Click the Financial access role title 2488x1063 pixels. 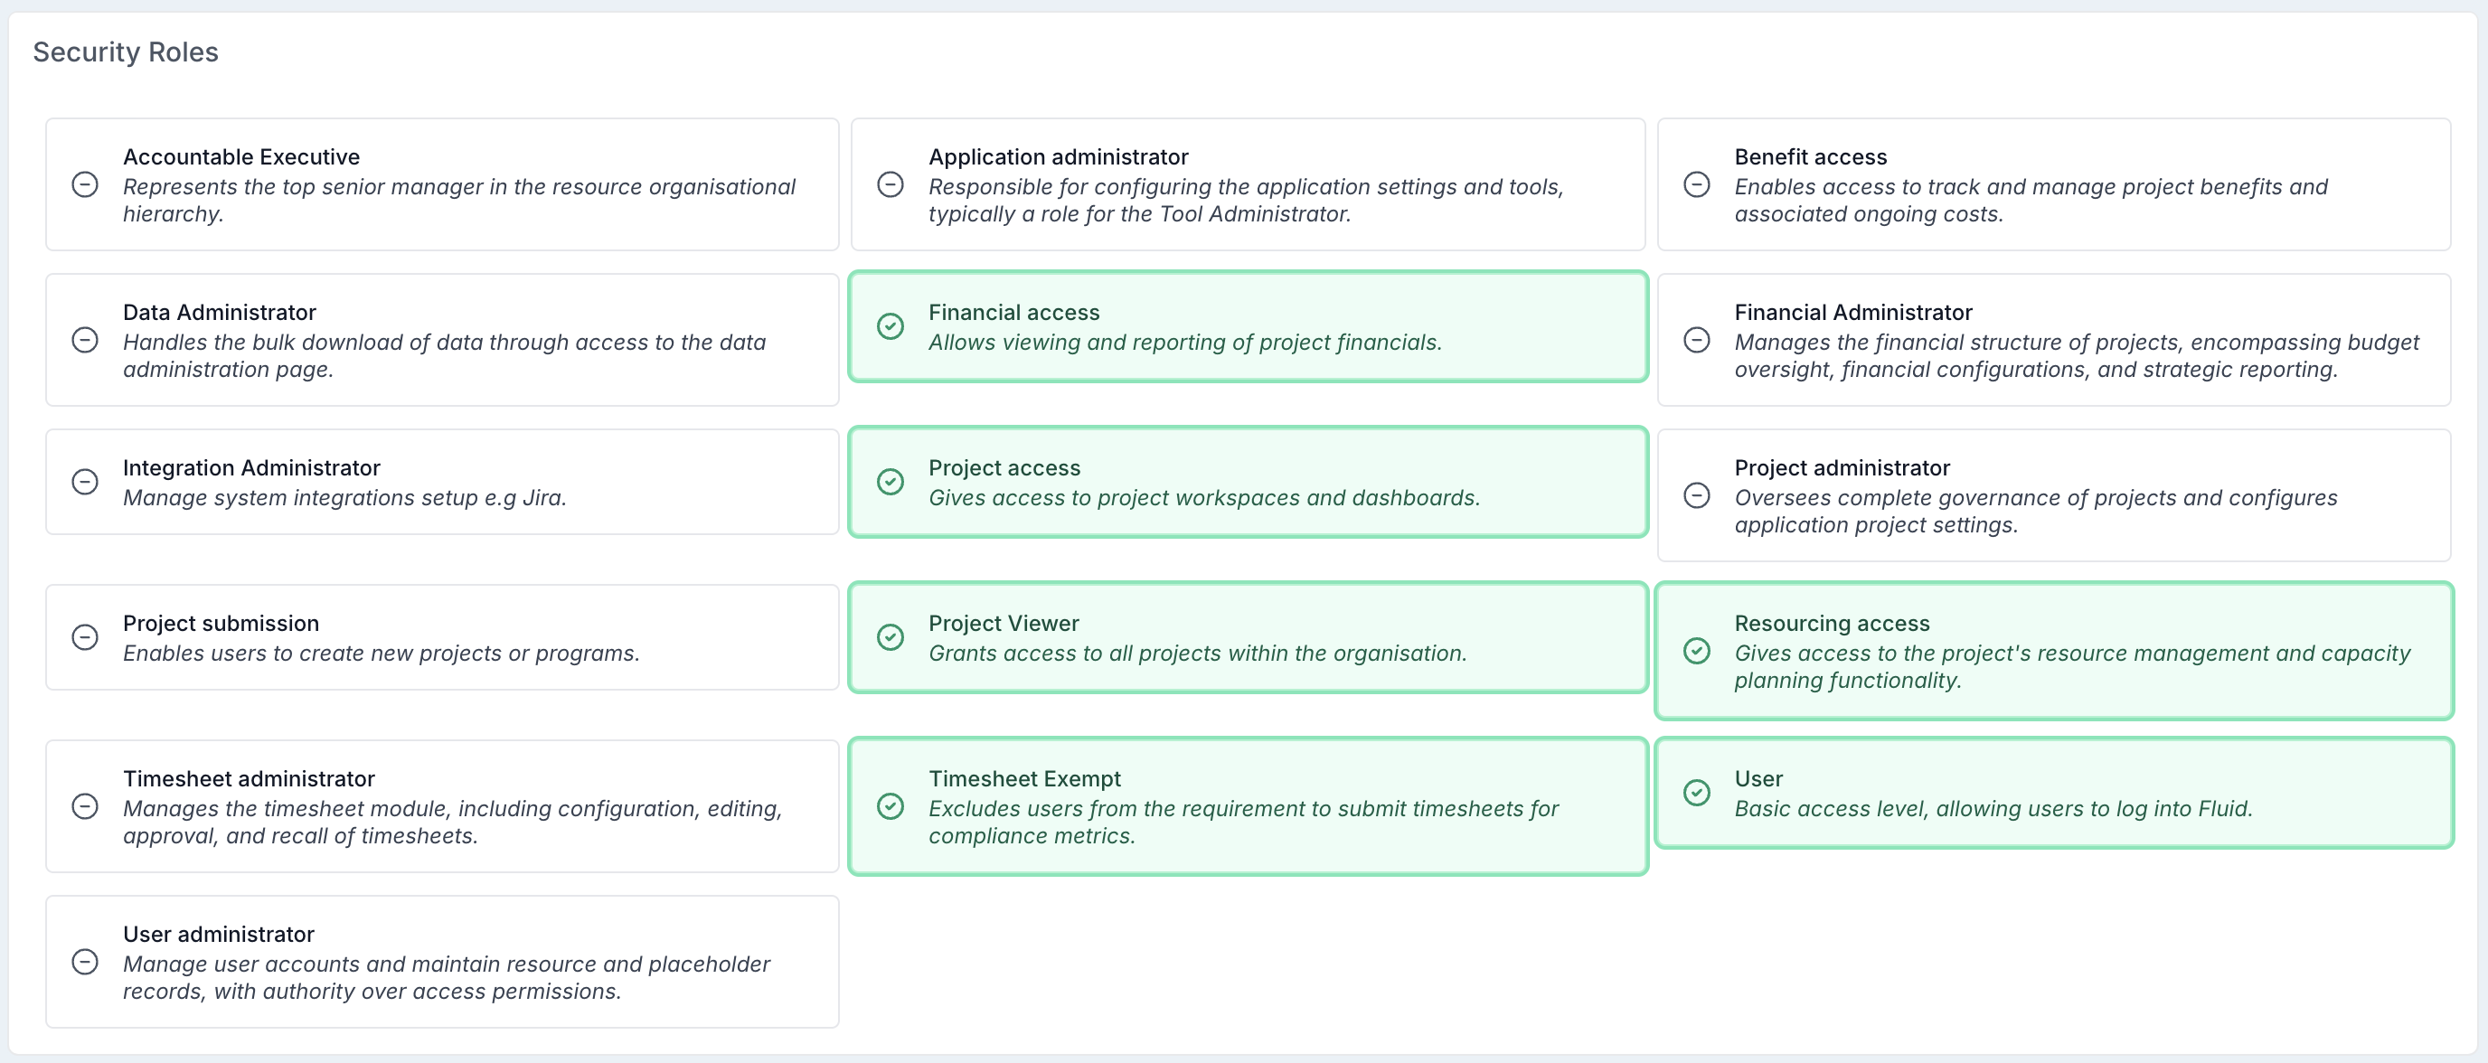(x=1014, y=312)
